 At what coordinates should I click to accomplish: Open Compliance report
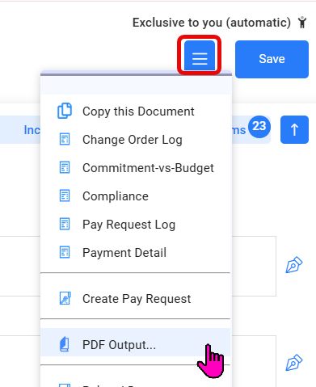(x=136, y=196)
